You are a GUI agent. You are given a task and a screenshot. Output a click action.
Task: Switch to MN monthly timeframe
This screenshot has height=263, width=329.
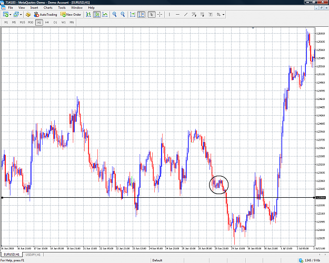click(72, 22)
